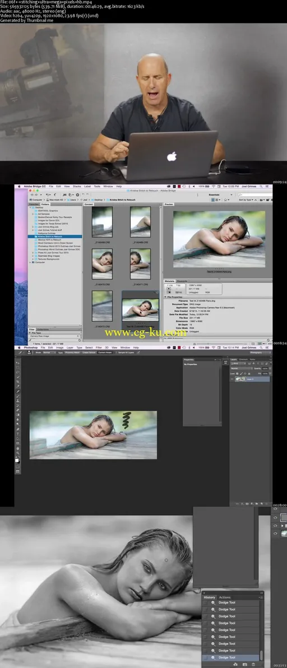
Task: Select the _21A0468.CR2 thumbnail in Bridge
Action: 102,221
